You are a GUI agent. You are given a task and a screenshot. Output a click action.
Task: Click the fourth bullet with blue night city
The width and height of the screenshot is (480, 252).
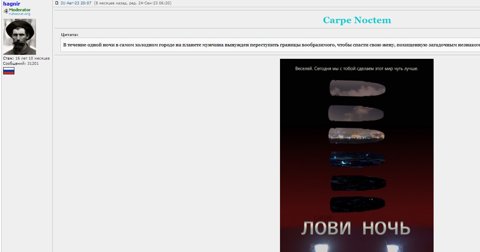(x=357, y=159)
